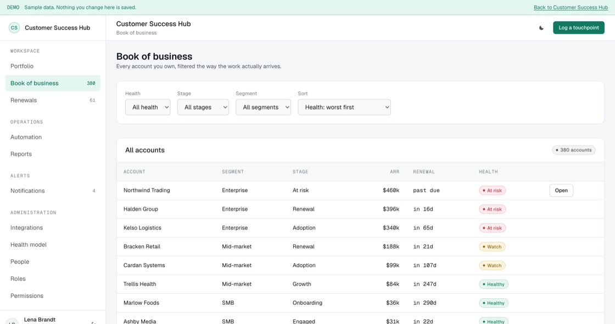Click Open button for Northwind Trading
Screen dimensions: 615x324
click(x=561, y=190)
